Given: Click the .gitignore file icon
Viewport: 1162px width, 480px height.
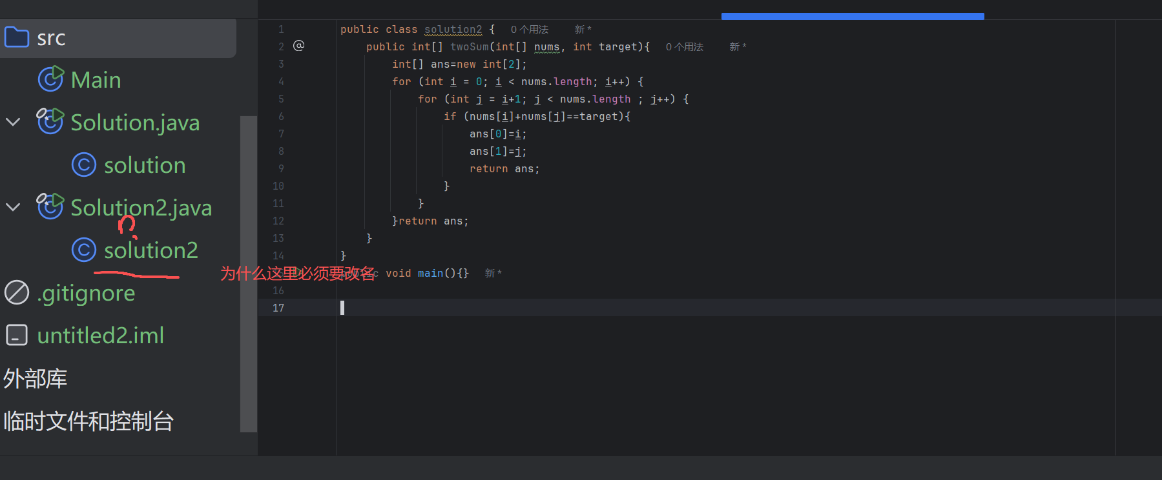Looking at the screenshot, I should 17,292.
